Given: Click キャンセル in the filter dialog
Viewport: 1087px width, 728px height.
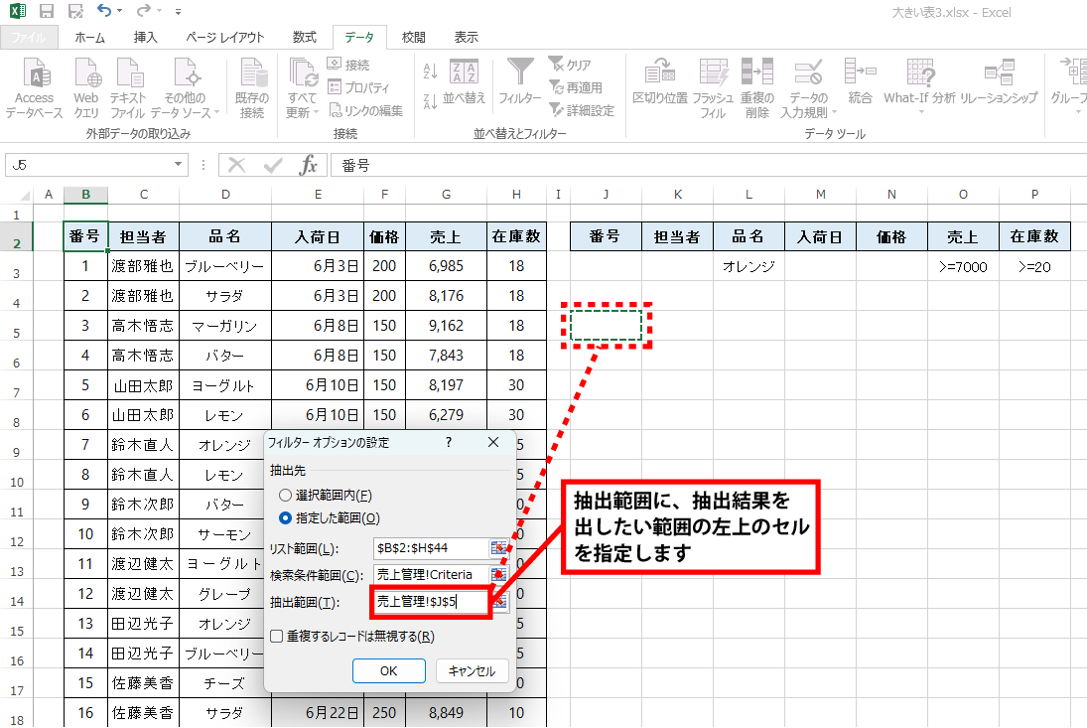Looking at the screenshot, I should pyautogui.click(x=472, y=670).
